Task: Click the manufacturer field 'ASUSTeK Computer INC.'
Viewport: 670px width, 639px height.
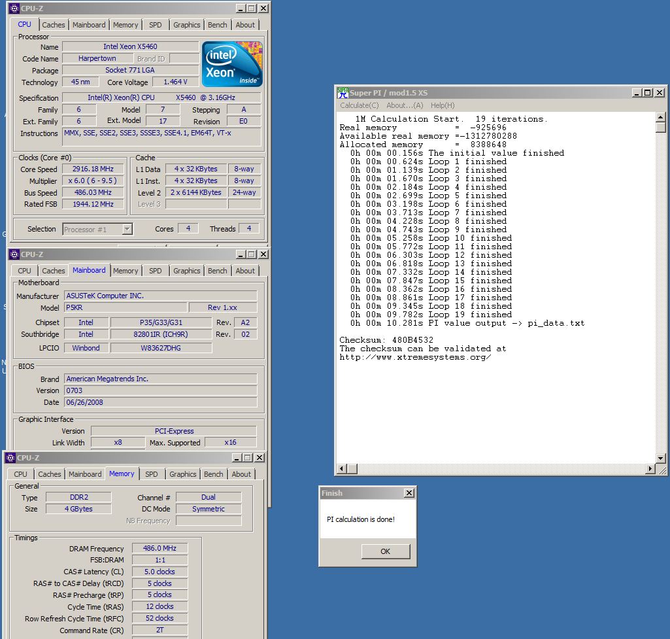Action: click(x=161, y=296)
